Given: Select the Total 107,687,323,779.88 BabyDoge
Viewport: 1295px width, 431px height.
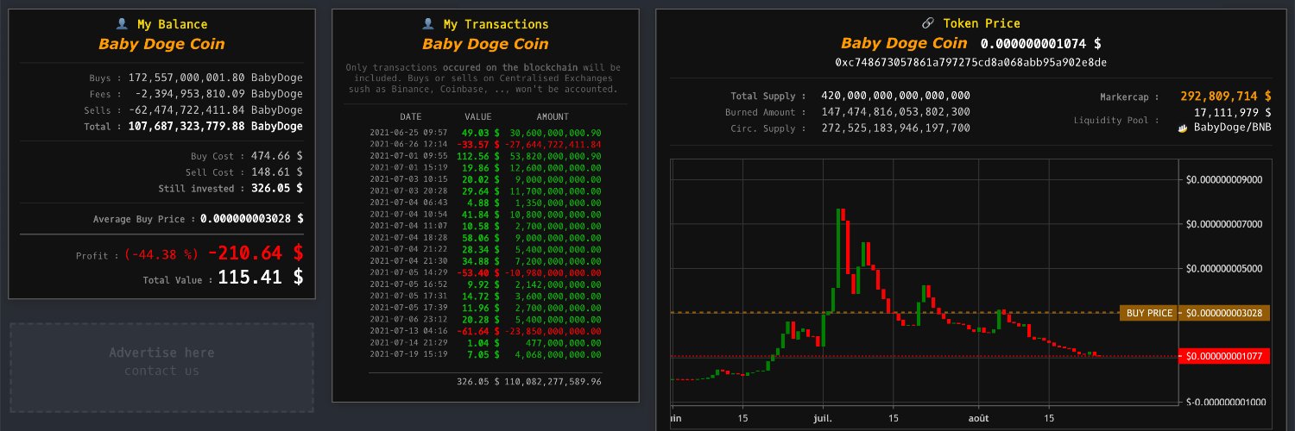Looking at the screenshot, I should [216, 126].
